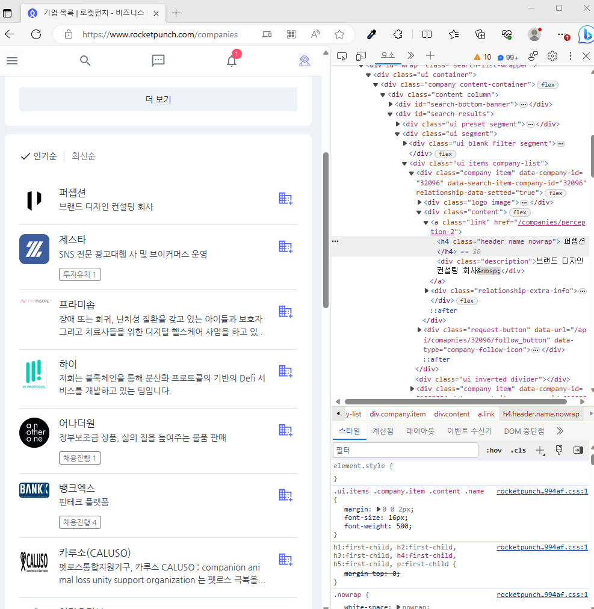The width and height of the screenshot is (594, 609).
Task: Open the 퍼셉션 company name link
Action: click(72, 193)
